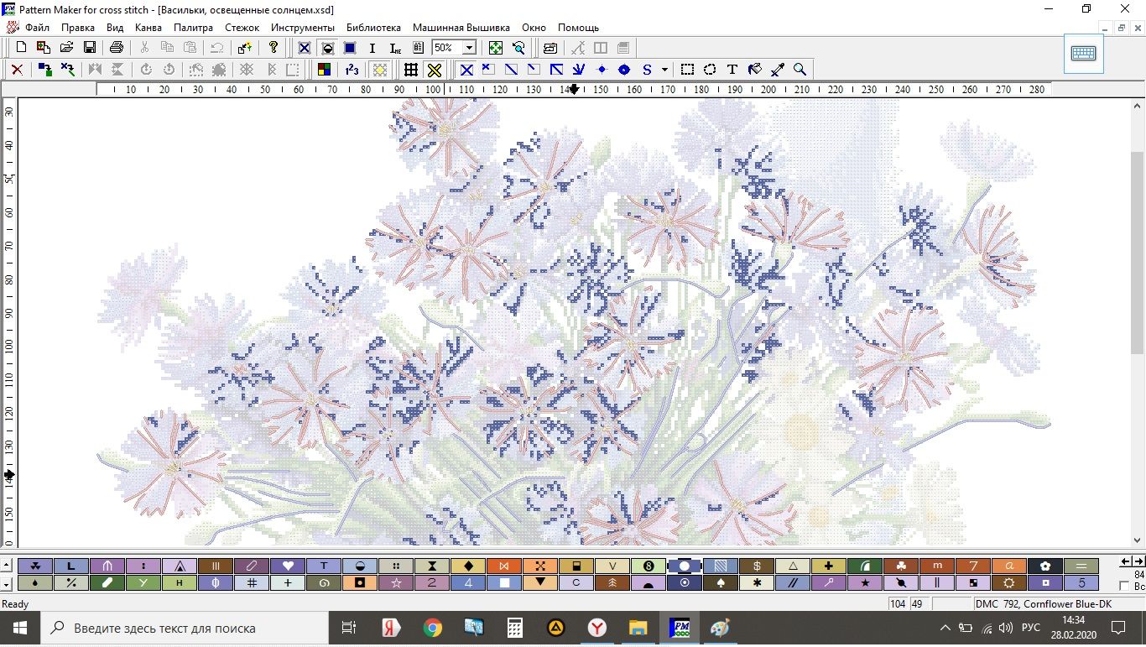The image size is (1146, 647).
Task: Expand the special stitch dropdown arrow
Action: click(x=664, y=70)
